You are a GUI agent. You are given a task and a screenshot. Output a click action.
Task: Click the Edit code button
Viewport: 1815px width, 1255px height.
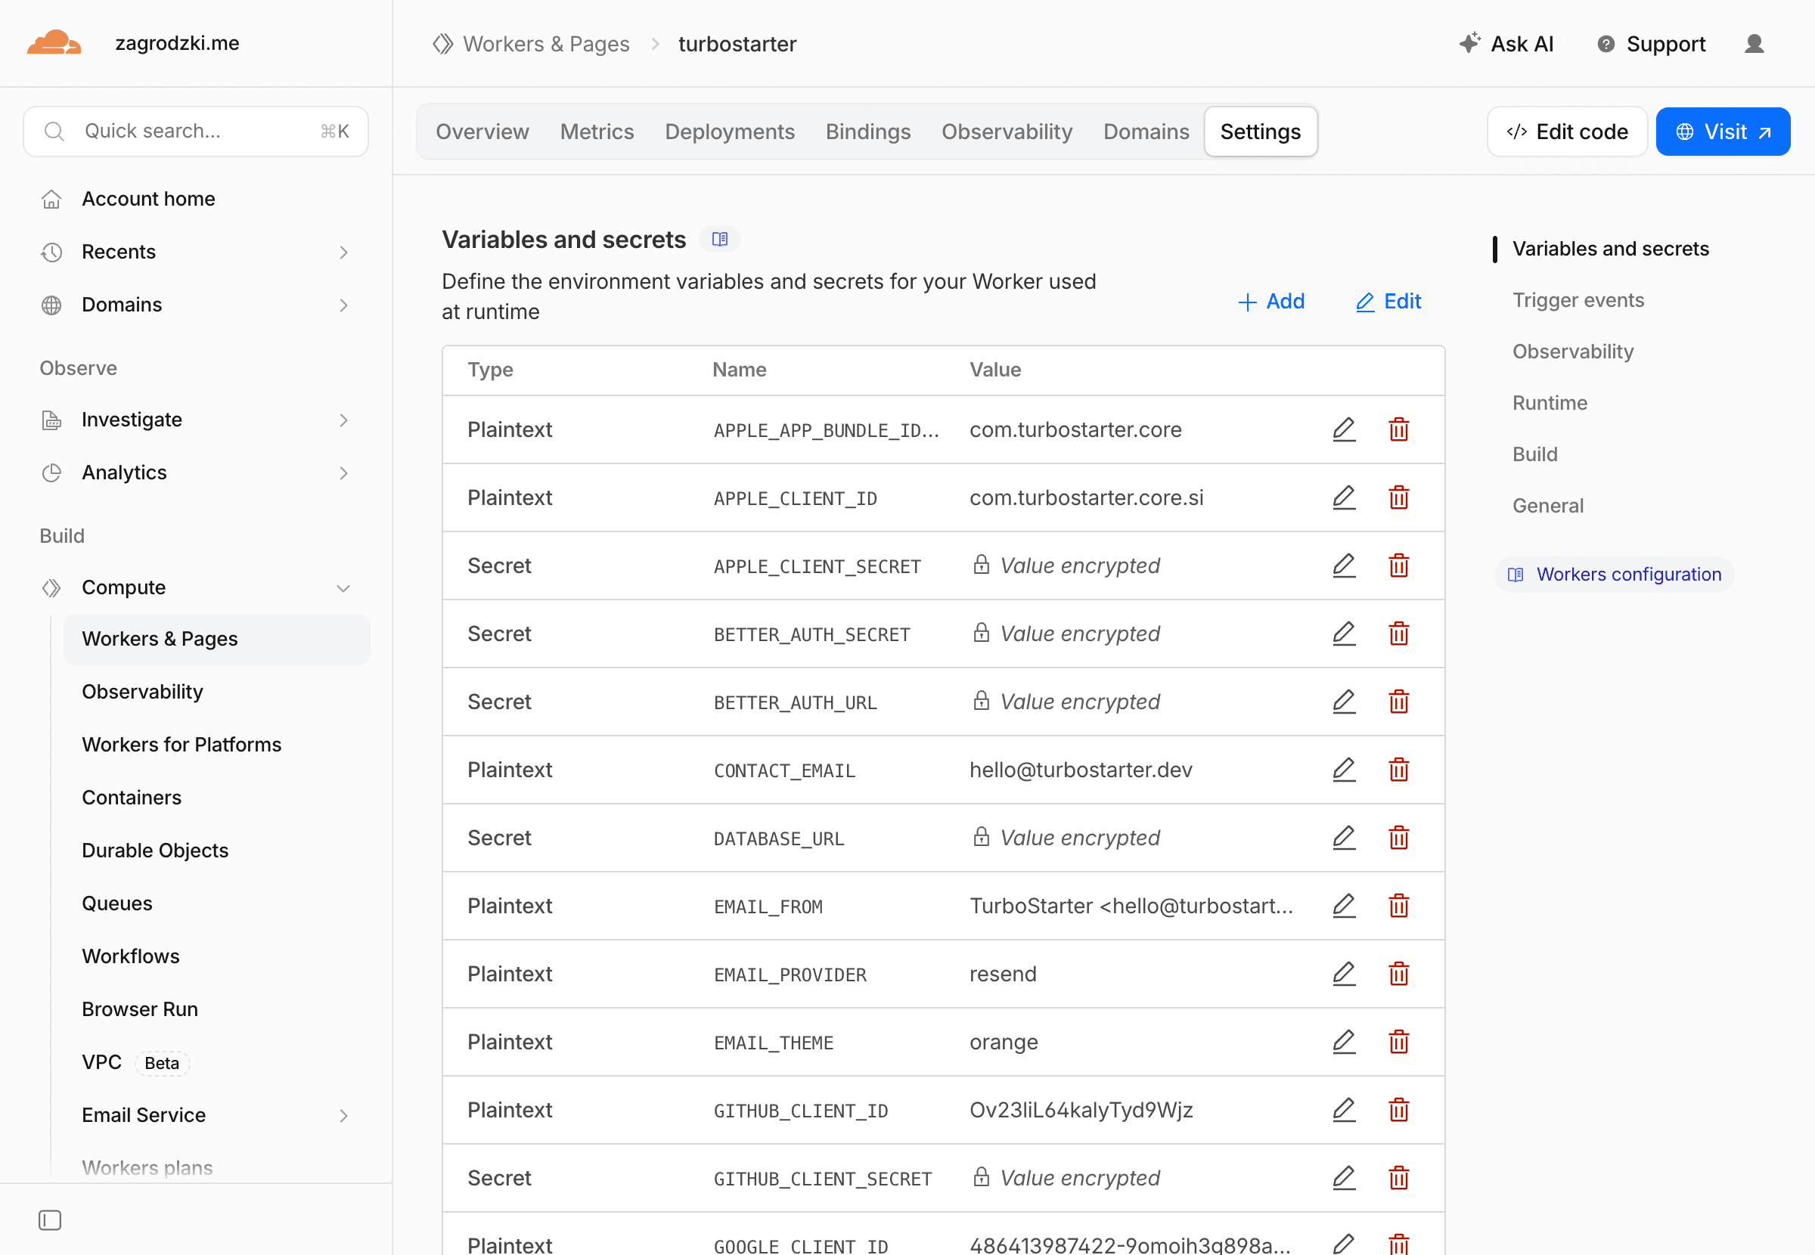point(1566,132)
